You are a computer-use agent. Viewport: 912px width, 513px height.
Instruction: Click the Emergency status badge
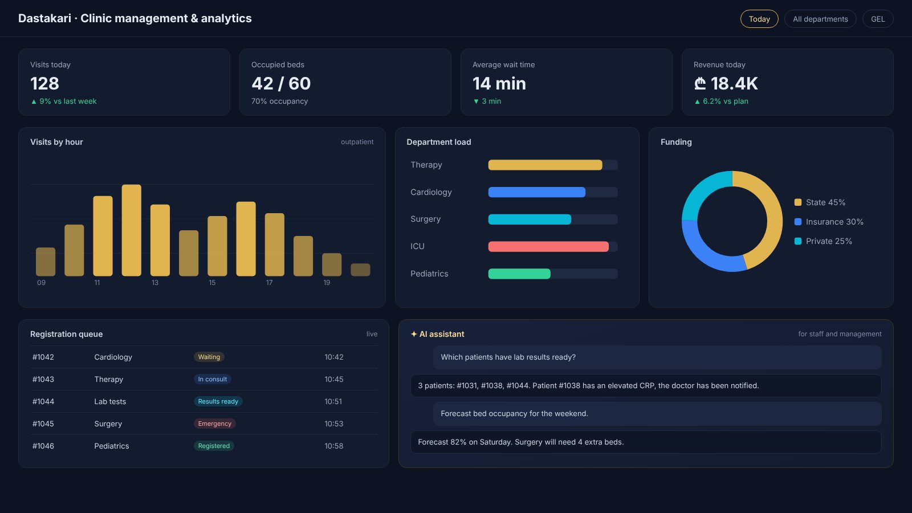(215, 424)
